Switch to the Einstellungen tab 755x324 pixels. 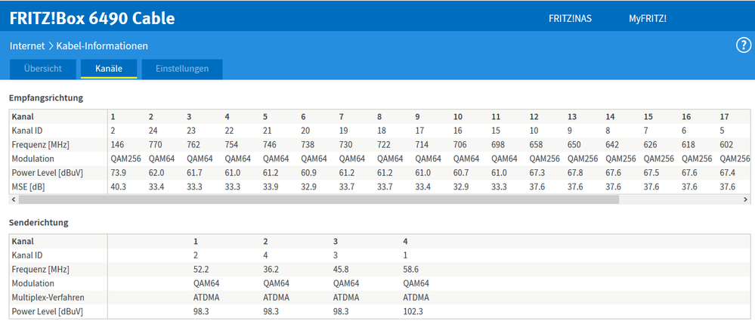pyautogui.click(x=182, y=69)
